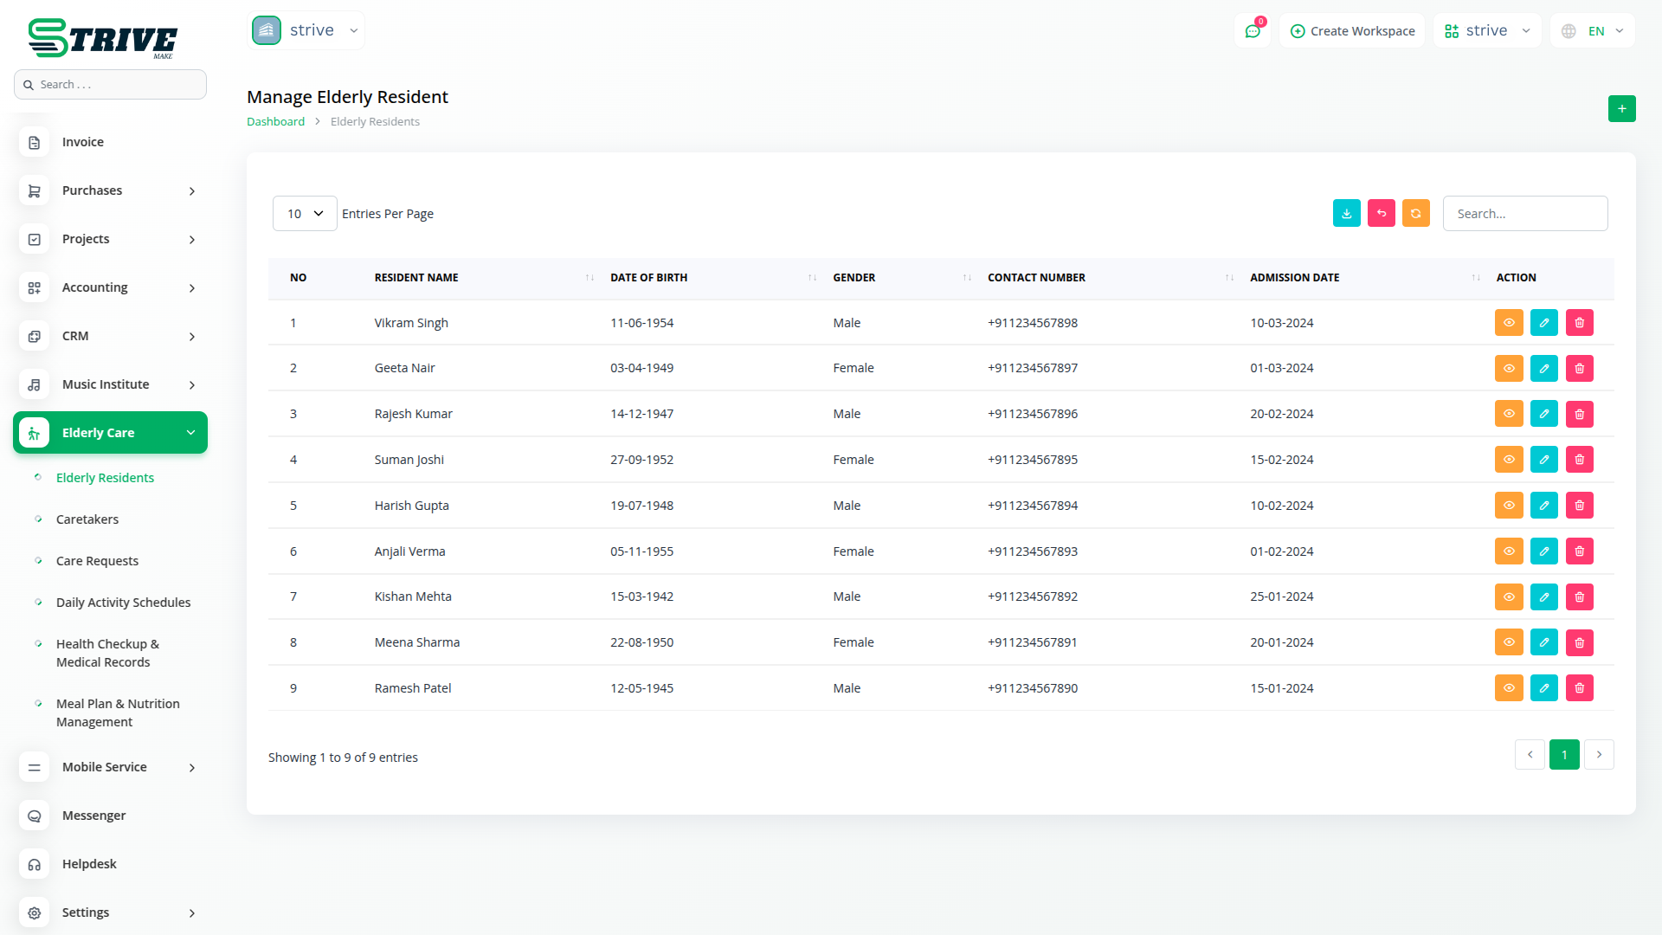Open the chat notifications icon

coord(1252,31)
